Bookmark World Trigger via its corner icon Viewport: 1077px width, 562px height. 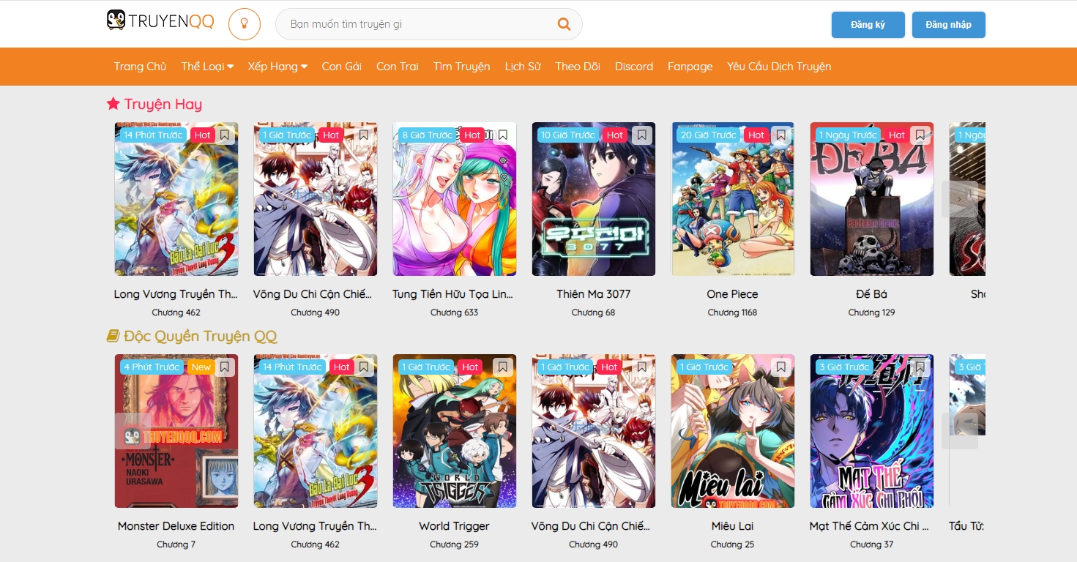click(x=502, y=367)
